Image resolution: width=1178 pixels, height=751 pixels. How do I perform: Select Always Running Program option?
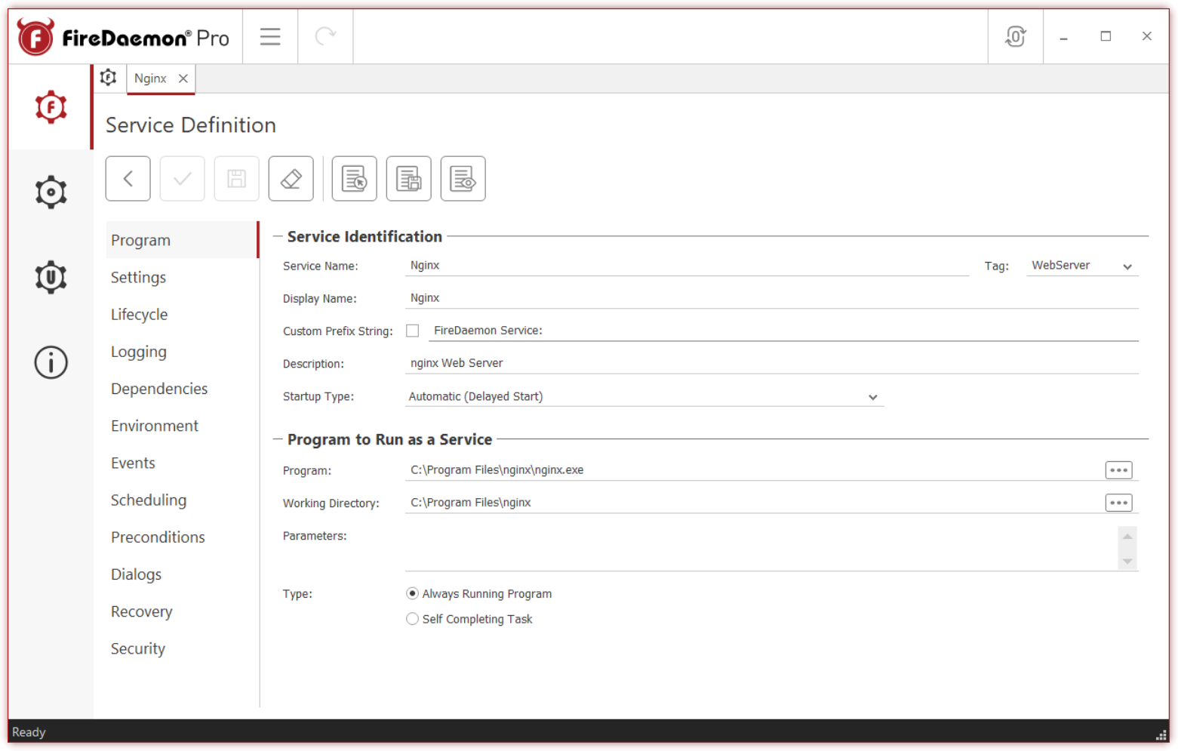pyautogui.click(x=479, y=594)
